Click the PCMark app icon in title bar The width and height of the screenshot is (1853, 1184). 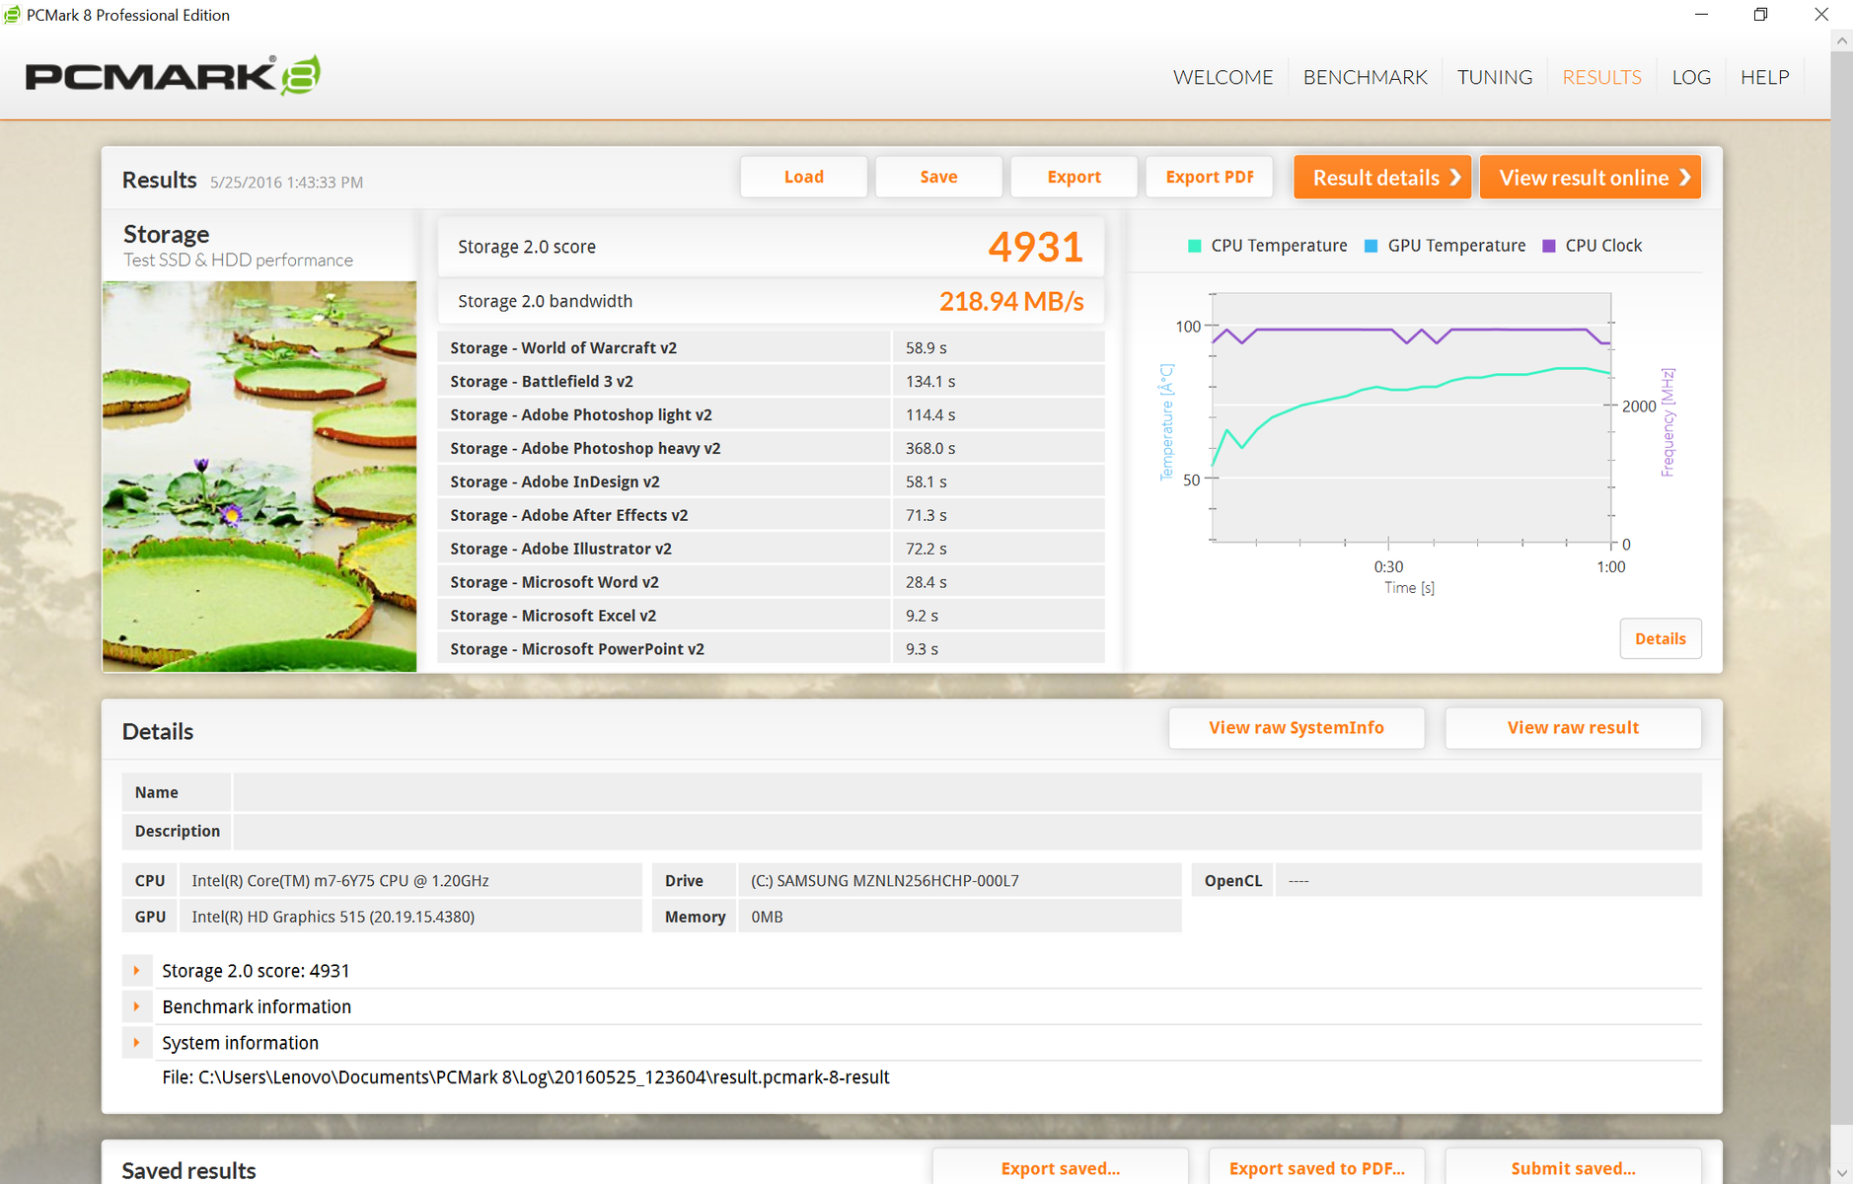(12, 15)
